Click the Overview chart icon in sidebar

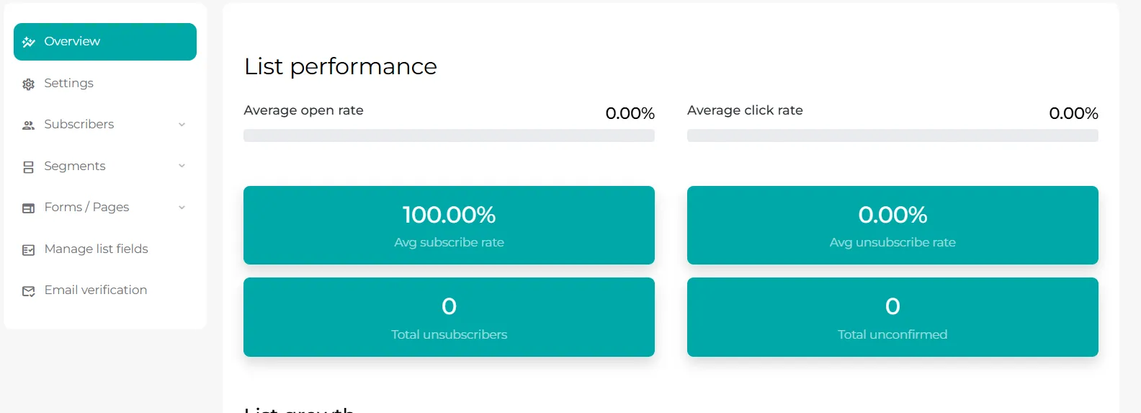click(29, 42)
